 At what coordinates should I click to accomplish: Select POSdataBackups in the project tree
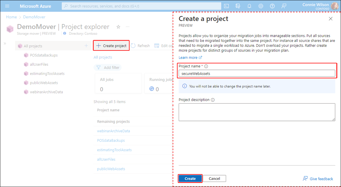coord(44,55)
